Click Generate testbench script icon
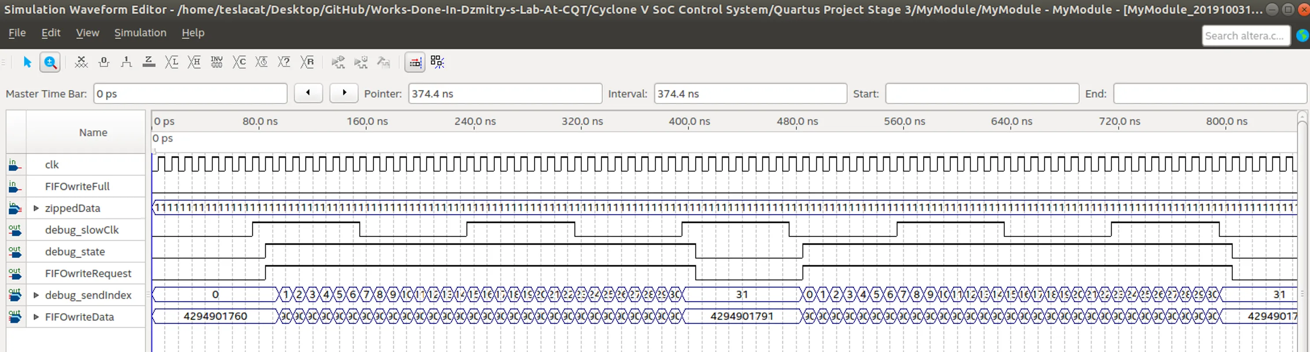This screenshot has width=1310, height=352. click(x=383, y=62)
